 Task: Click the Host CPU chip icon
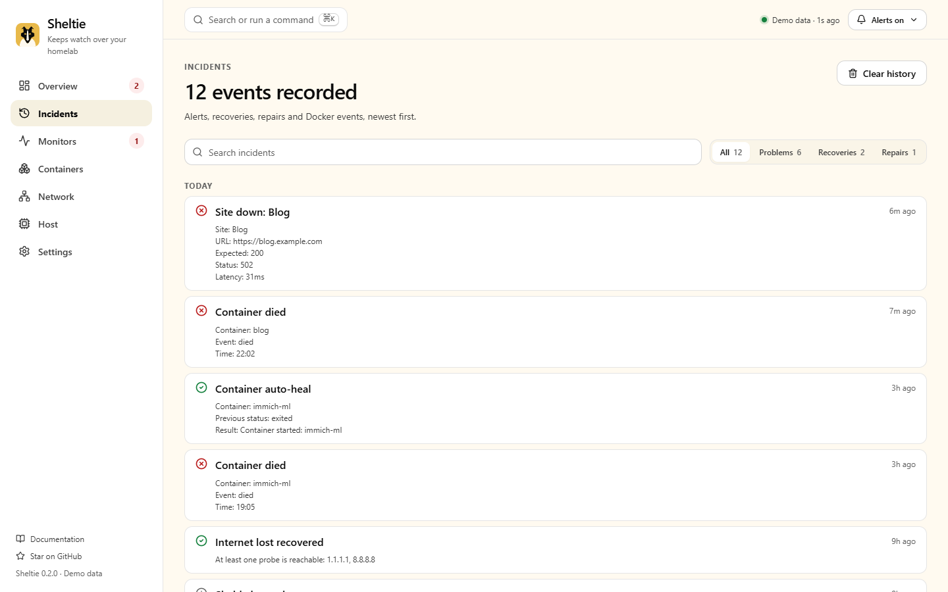click(24, 224)
